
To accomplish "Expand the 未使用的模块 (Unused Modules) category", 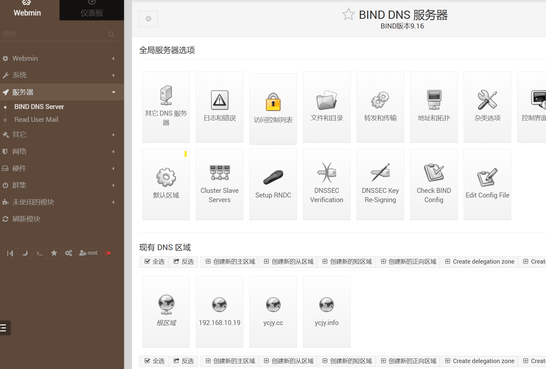I will pos(62,202).
